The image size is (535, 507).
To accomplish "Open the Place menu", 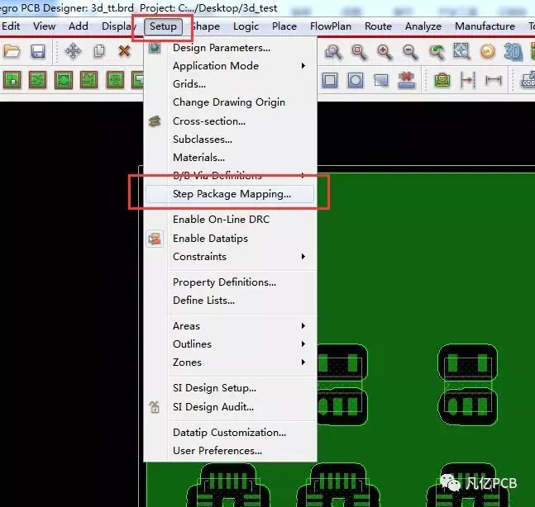I will pos(284,26).
